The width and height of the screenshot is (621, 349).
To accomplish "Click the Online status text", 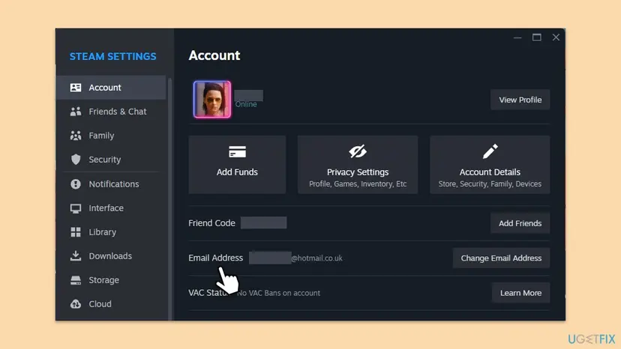I will (x=246, y=104).
